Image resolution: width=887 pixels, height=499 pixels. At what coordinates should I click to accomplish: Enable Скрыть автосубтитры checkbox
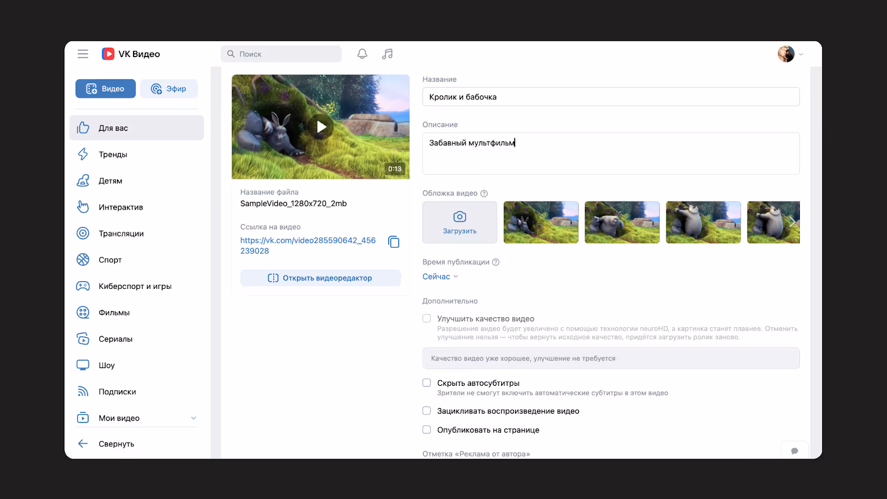(x=427, y=383)
